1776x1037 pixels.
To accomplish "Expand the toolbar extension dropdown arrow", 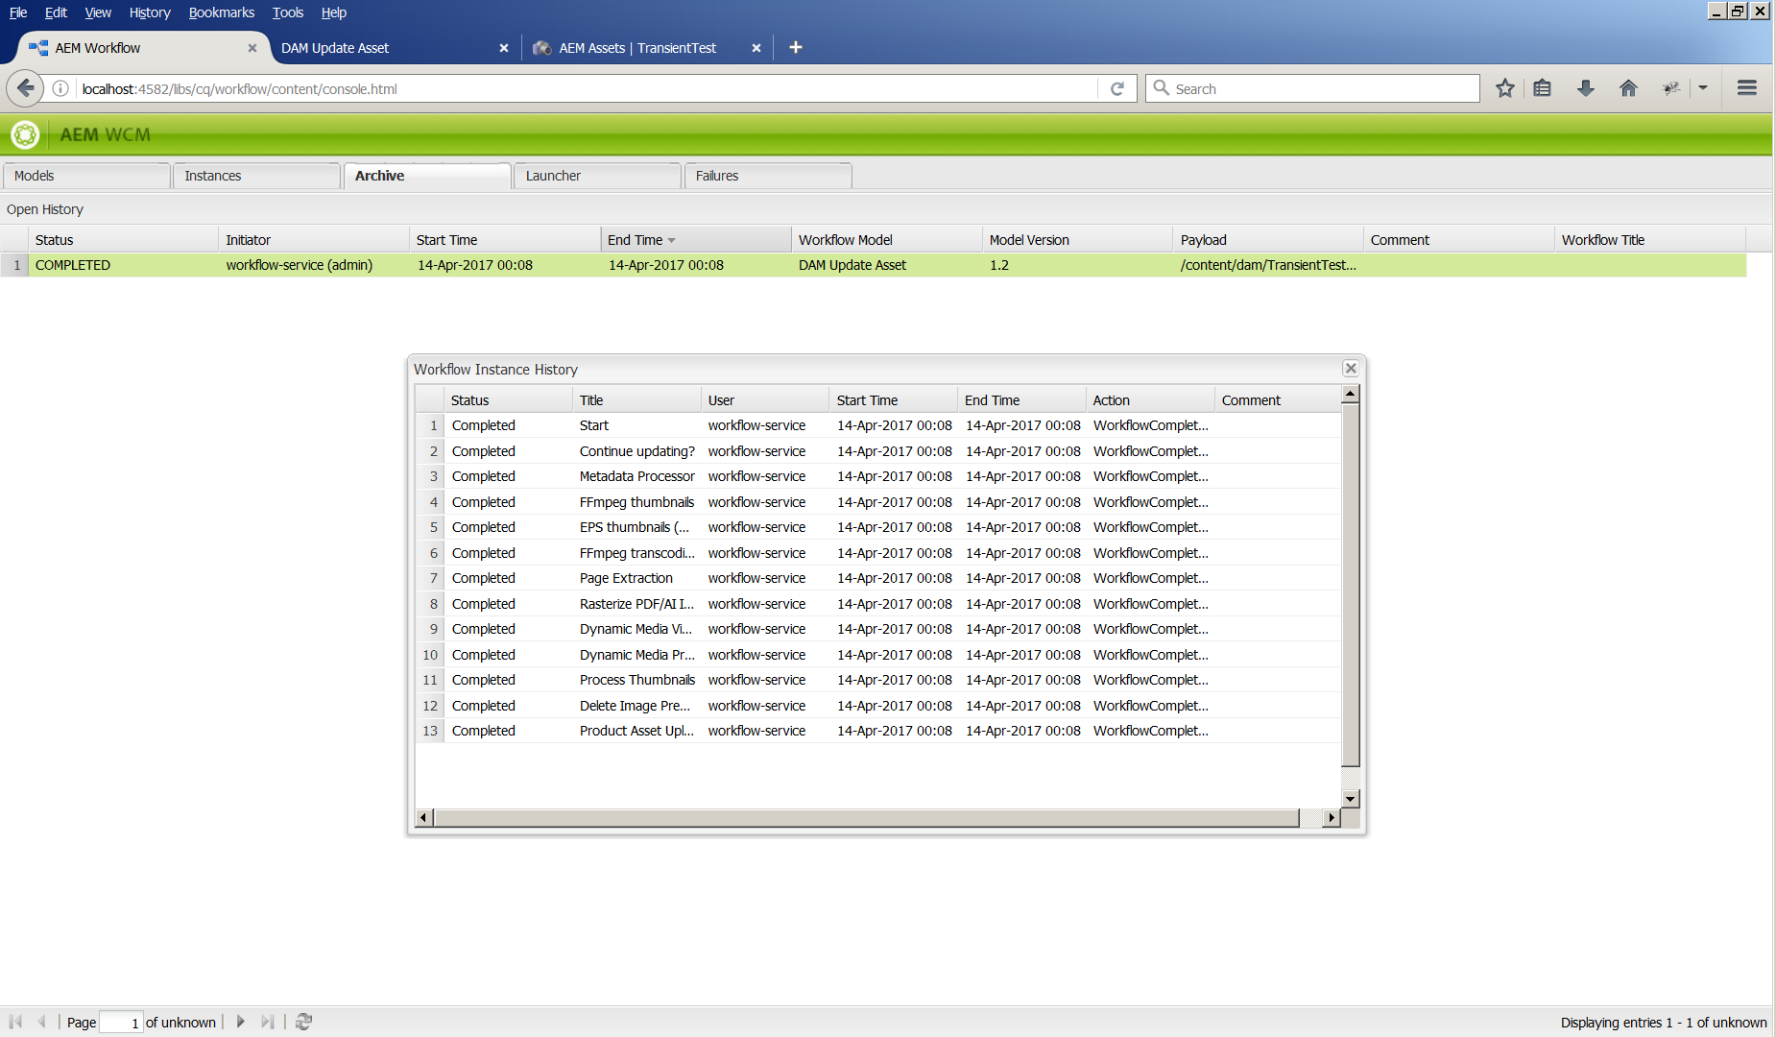I will (1703, 88).
